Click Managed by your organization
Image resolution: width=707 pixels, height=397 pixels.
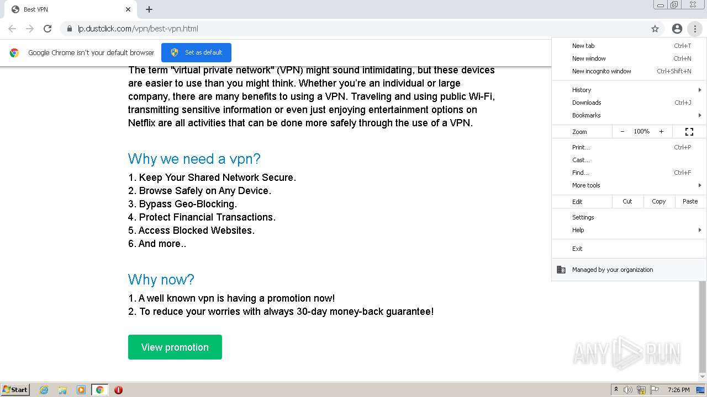point(629,270)
